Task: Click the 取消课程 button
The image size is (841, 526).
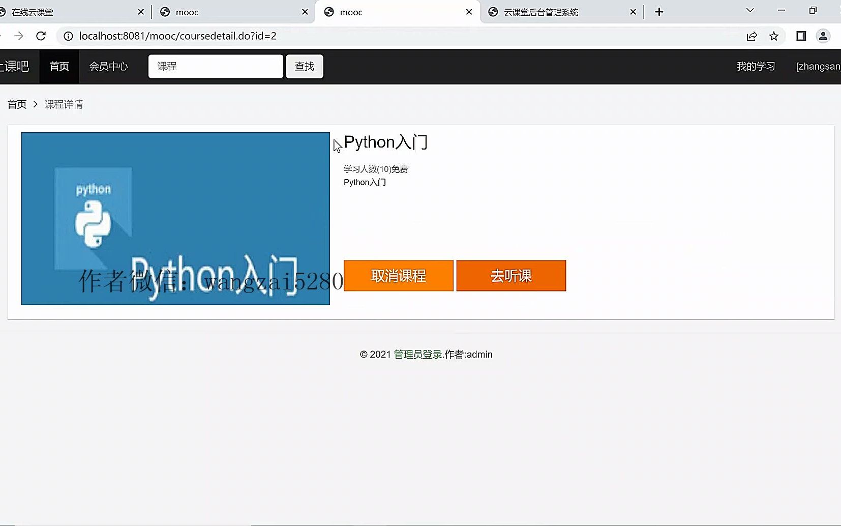Action: (x=398, y=275)
